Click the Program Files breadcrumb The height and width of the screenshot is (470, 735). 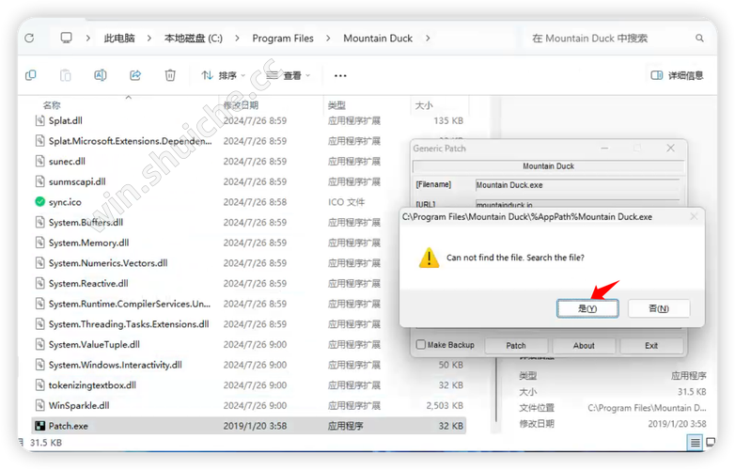[282, 39]
